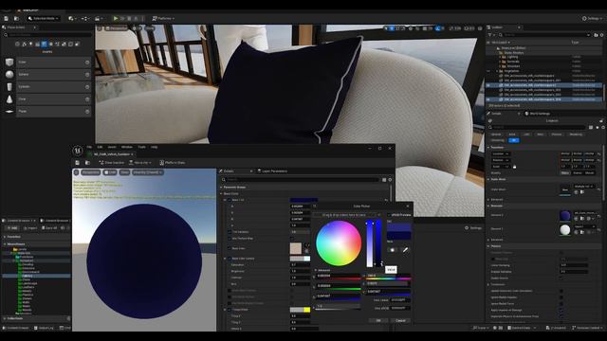Open the quick add content toolbar icon

click(x=72, y=18)
